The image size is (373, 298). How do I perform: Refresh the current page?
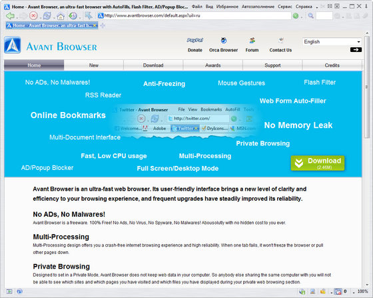point(47,16)
